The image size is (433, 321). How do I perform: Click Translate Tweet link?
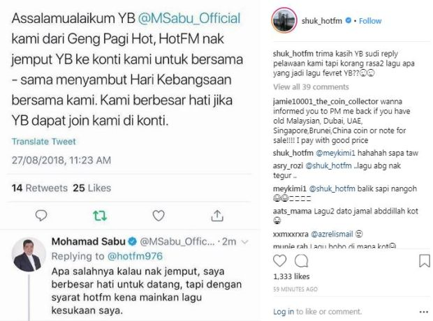(x=43, y=142)
